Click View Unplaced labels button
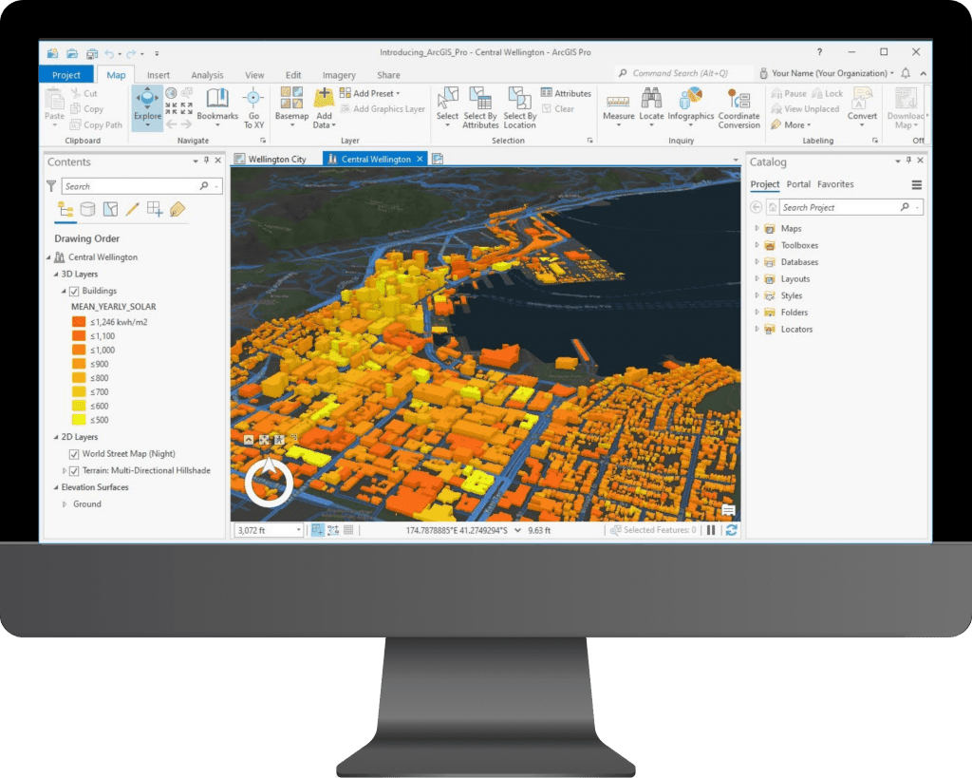The image size is (972, 778). tap(805, 109)
